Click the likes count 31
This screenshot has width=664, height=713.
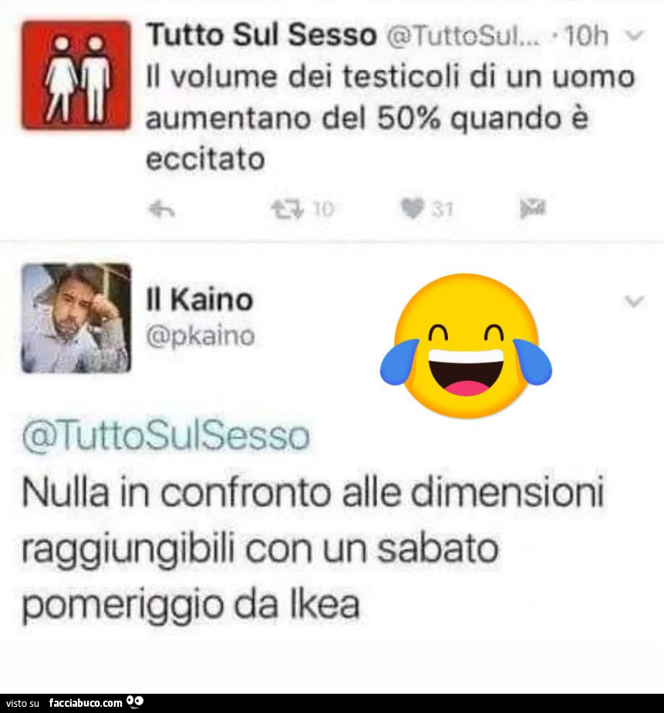point(443,209)
